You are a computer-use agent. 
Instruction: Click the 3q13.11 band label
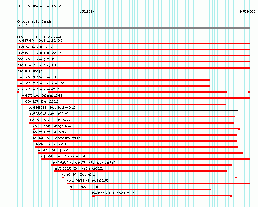23,25
